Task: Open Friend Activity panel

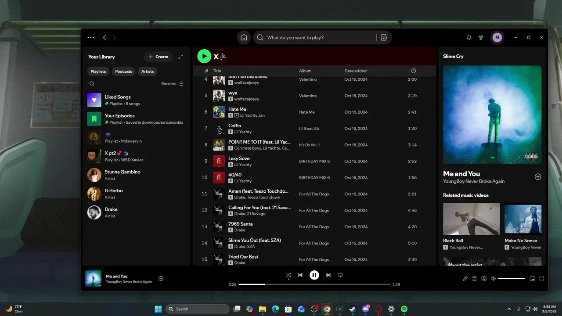Action: click(x=481, y=38)
